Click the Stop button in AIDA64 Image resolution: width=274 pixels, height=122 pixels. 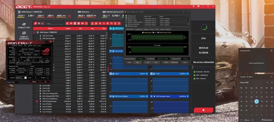pos(138,62)
